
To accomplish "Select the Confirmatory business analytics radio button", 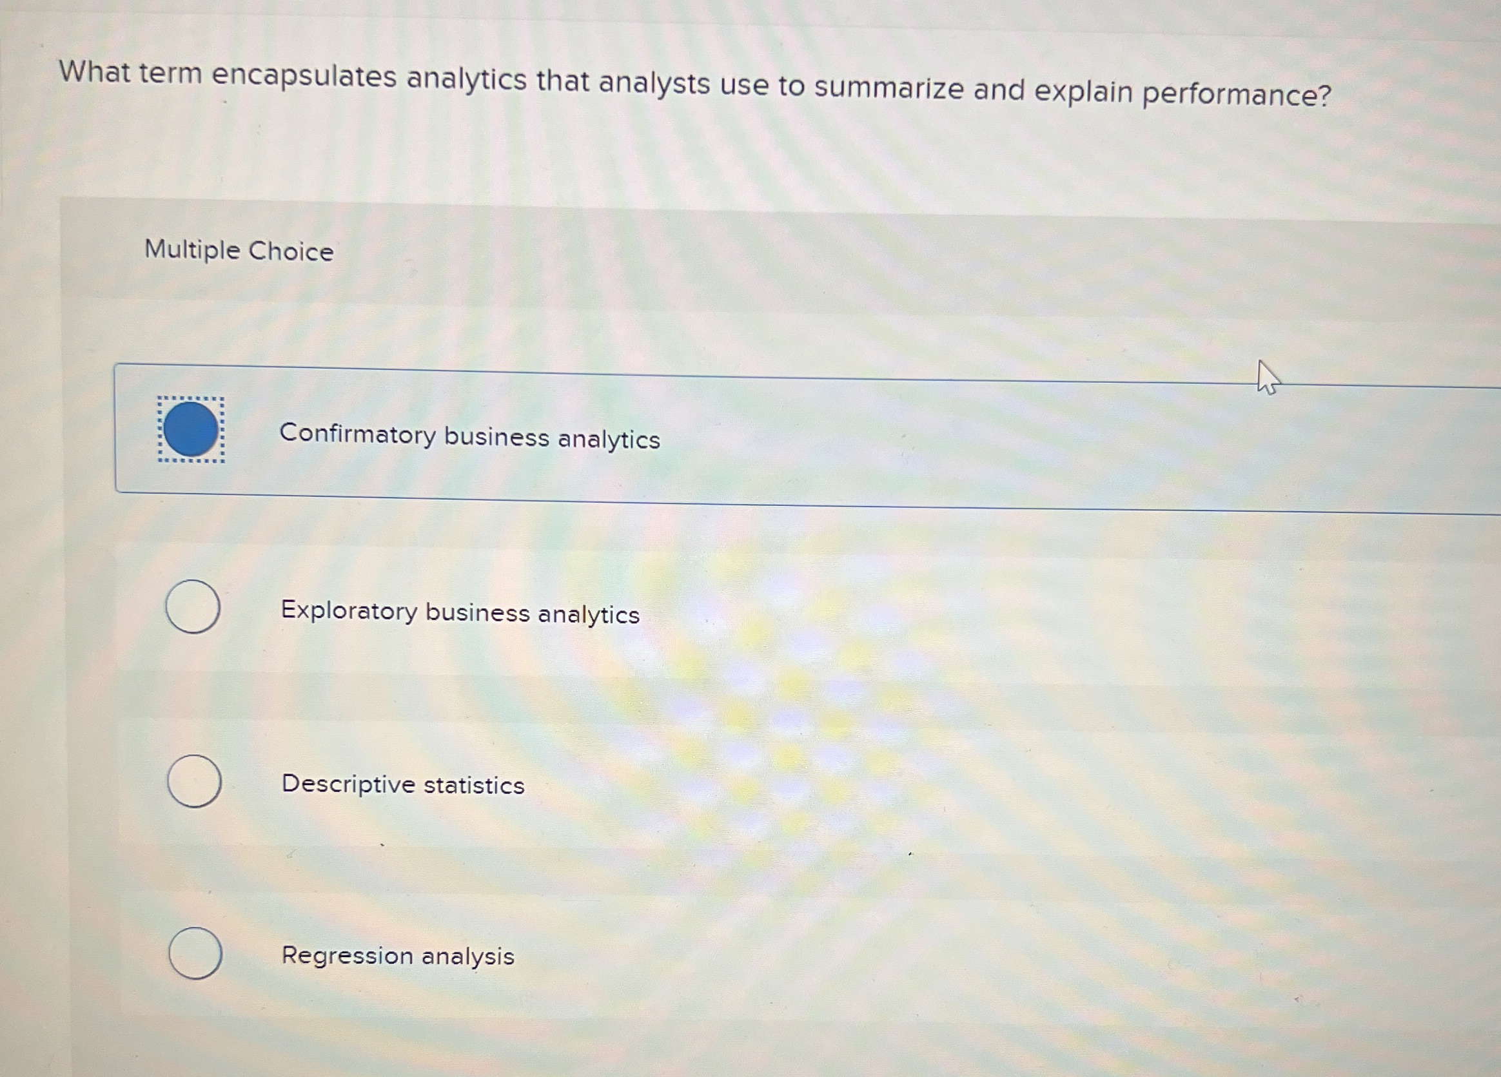I will coord(192,431).
